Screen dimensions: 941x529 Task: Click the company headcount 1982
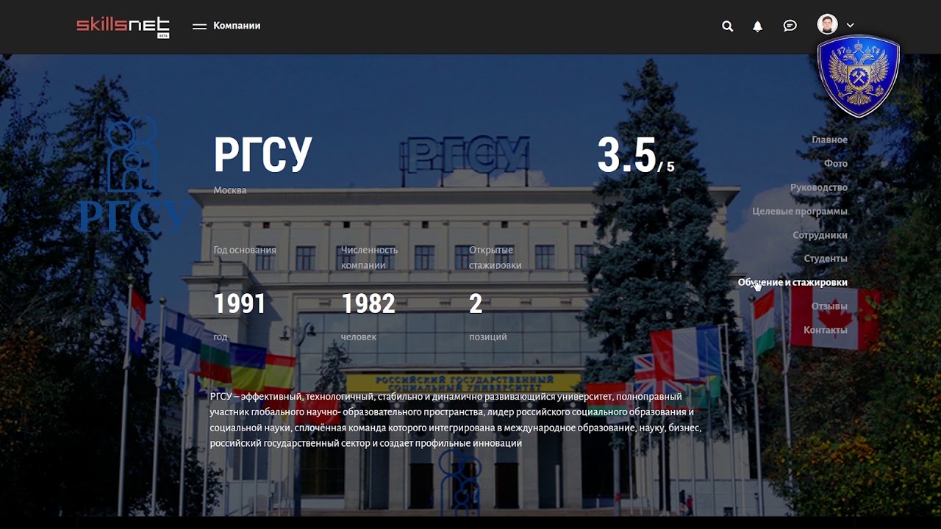[368, 303]
